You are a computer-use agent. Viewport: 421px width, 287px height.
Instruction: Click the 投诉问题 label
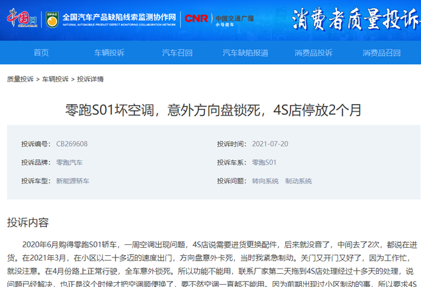click(x=232, y=181)
